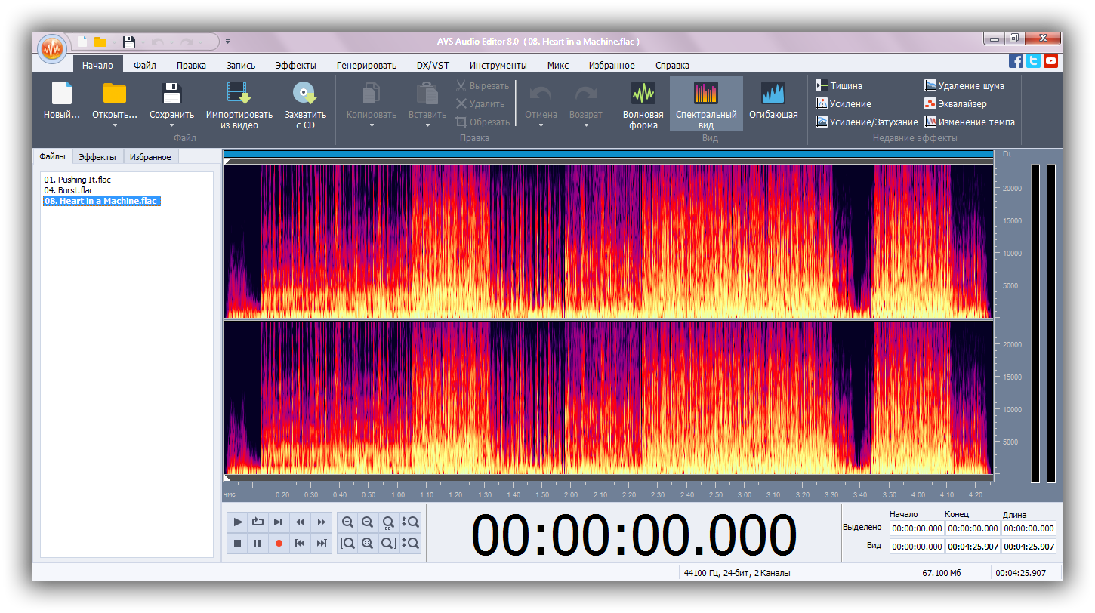The height and width of the screenshot is (613, 1095).
Task: Open the Микс ribbon tab
Action: [x=558, y=66]
